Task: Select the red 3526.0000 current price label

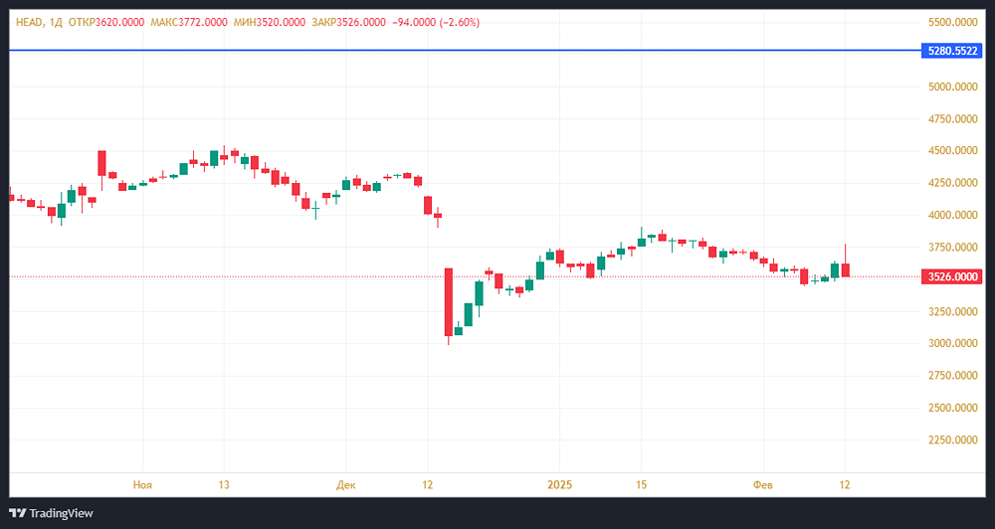Action: click(x=951, y=276)
